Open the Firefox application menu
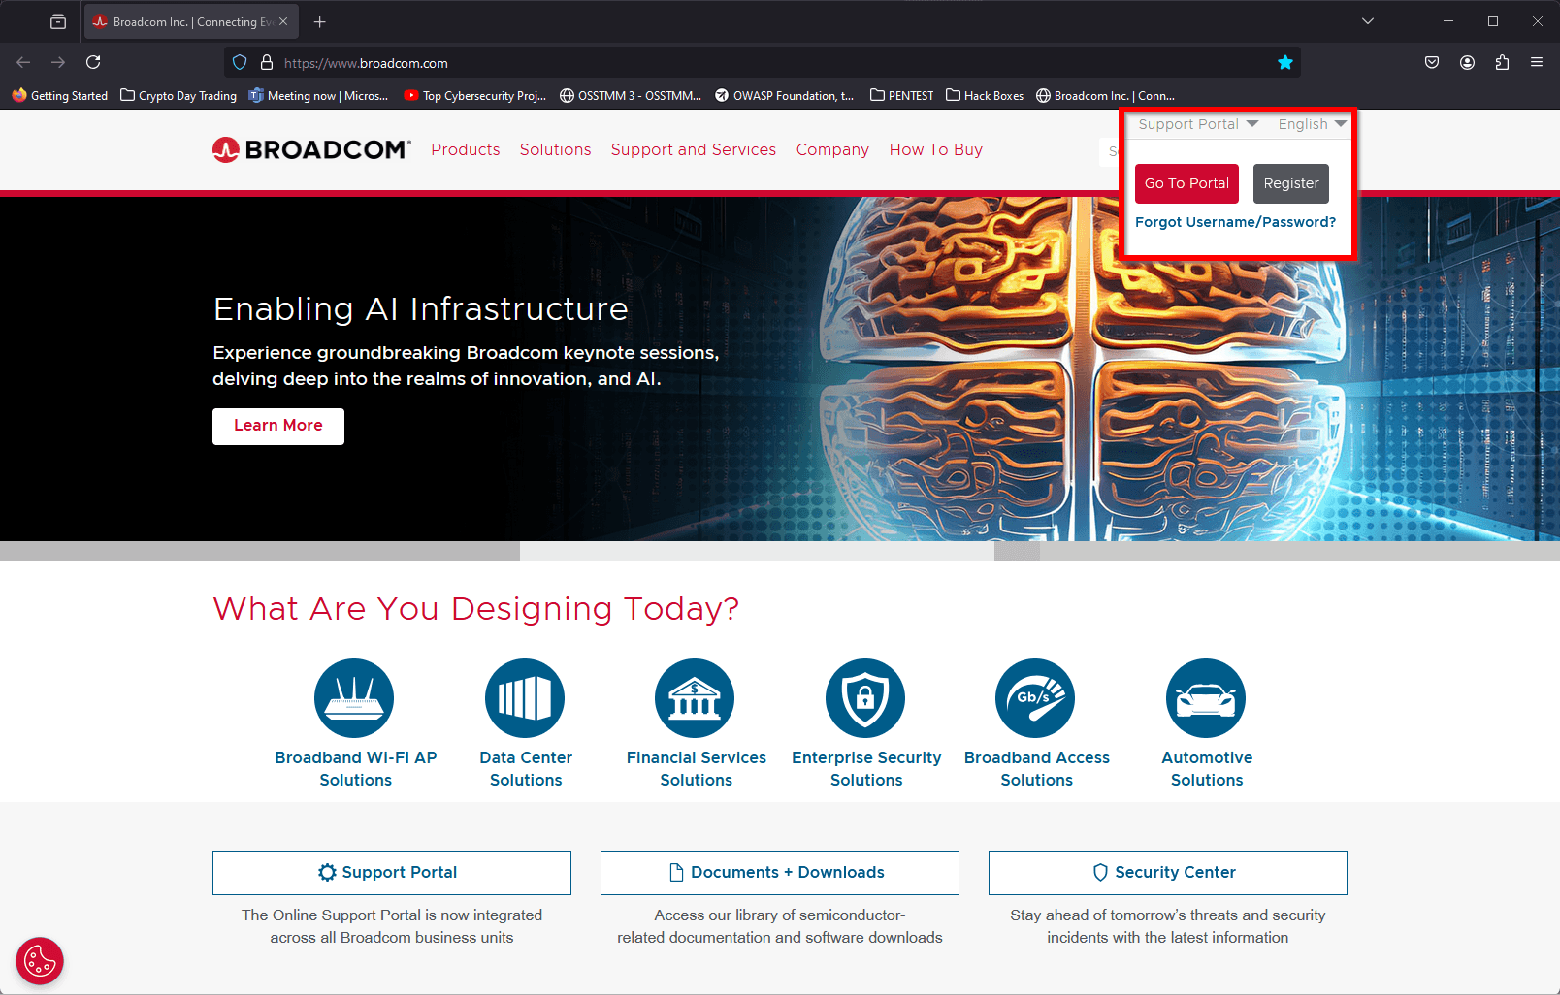1560x995 pixels. coord(1537,62)
